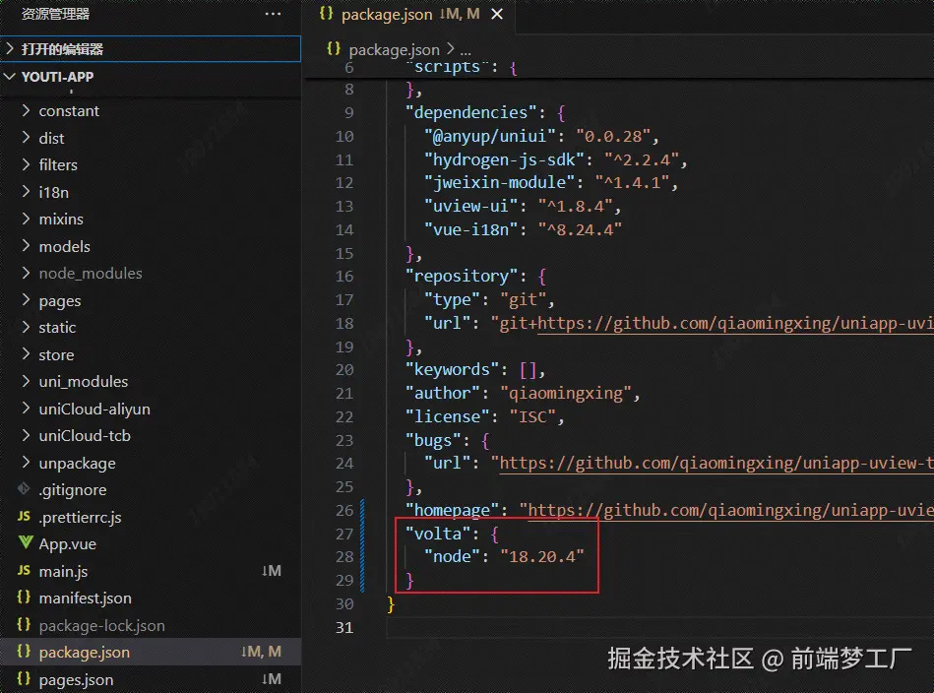934x693 pixels.
Task: Click the package.json breadcrumb item
Action: point(394,49)
